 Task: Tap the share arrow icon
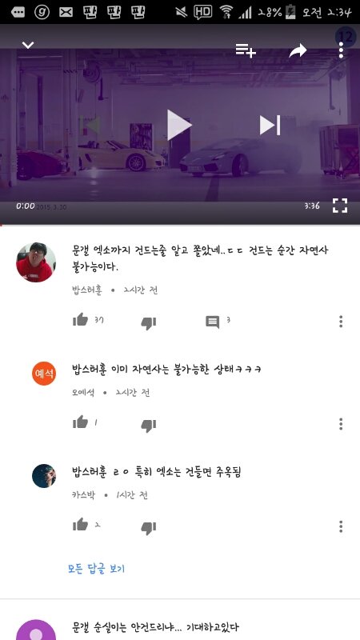pos(298,50)
